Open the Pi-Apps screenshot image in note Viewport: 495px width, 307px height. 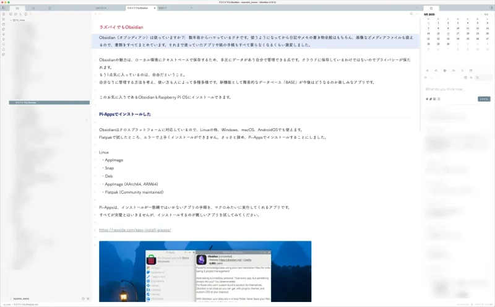click(x=205, y=271)
